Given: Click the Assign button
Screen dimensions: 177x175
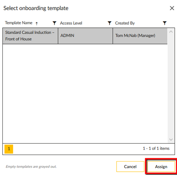Looking at the screenshot, I should tap(161, 166).
